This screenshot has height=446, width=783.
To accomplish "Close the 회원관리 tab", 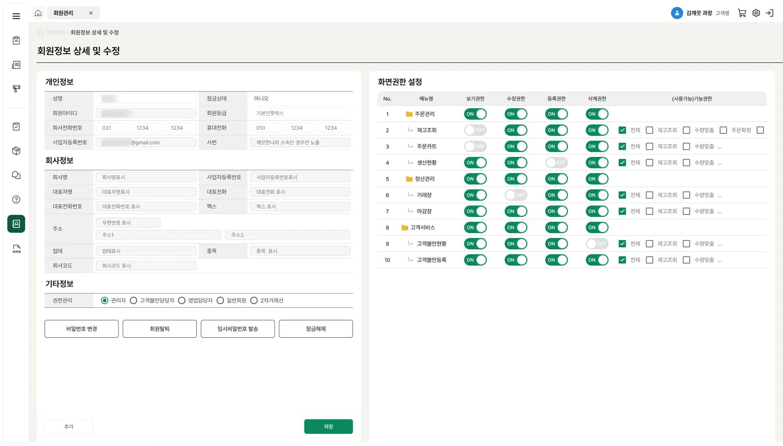I will tap(91, 13).
